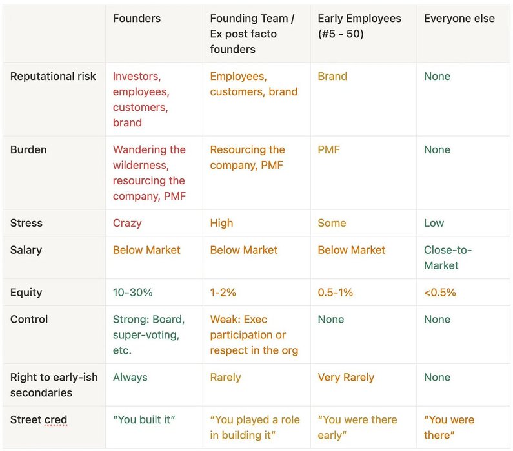Select the "Burden" row label
The width and height of the screenshot is (513, 451).
click(x=28, y=149)
